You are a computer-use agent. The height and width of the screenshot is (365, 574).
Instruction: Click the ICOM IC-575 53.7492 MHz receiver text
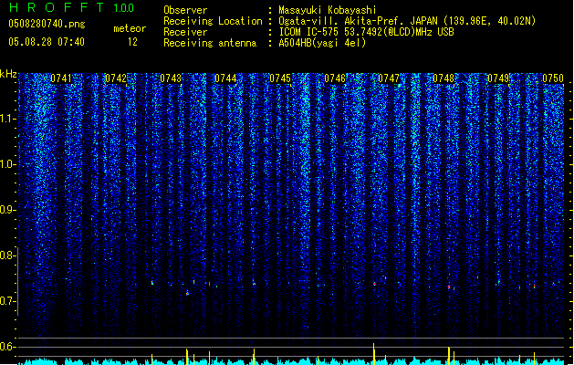366,32
